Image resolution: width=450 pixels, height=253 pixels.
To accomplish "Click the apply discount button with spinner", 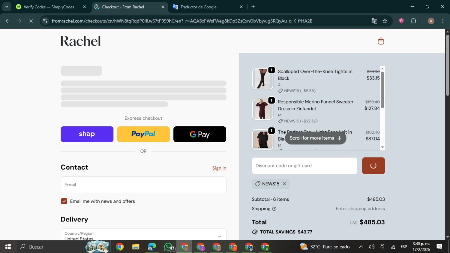I will [373, 166].
